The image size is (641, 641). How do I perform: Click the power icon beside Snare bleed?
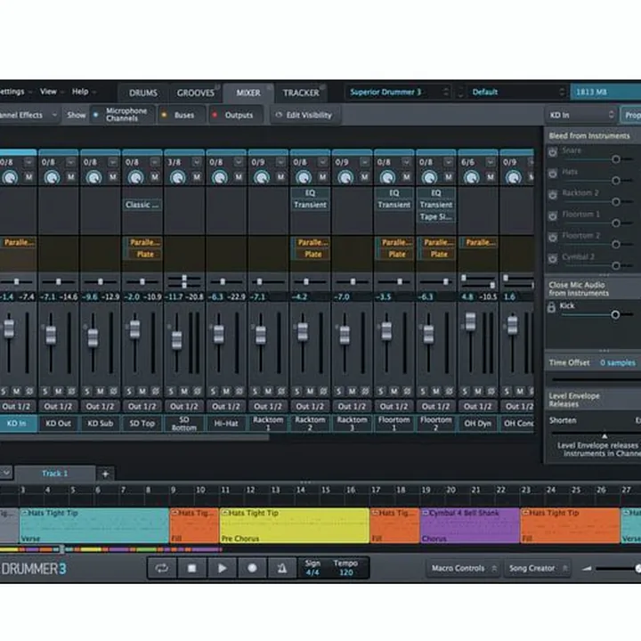553,152
